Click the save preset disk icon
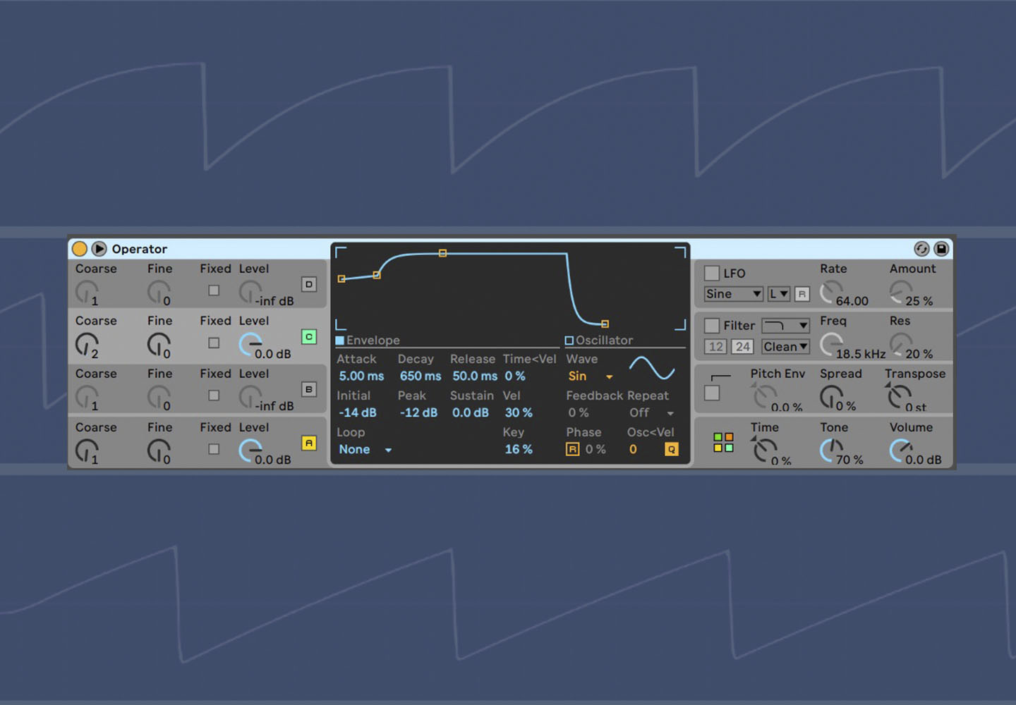The width and height of the screenshot is (1016, 705). [x=941, y=249]
